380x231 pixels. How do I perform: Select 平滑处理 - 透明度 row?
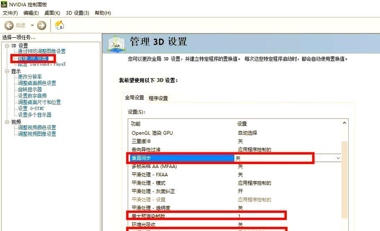point(235,208)
